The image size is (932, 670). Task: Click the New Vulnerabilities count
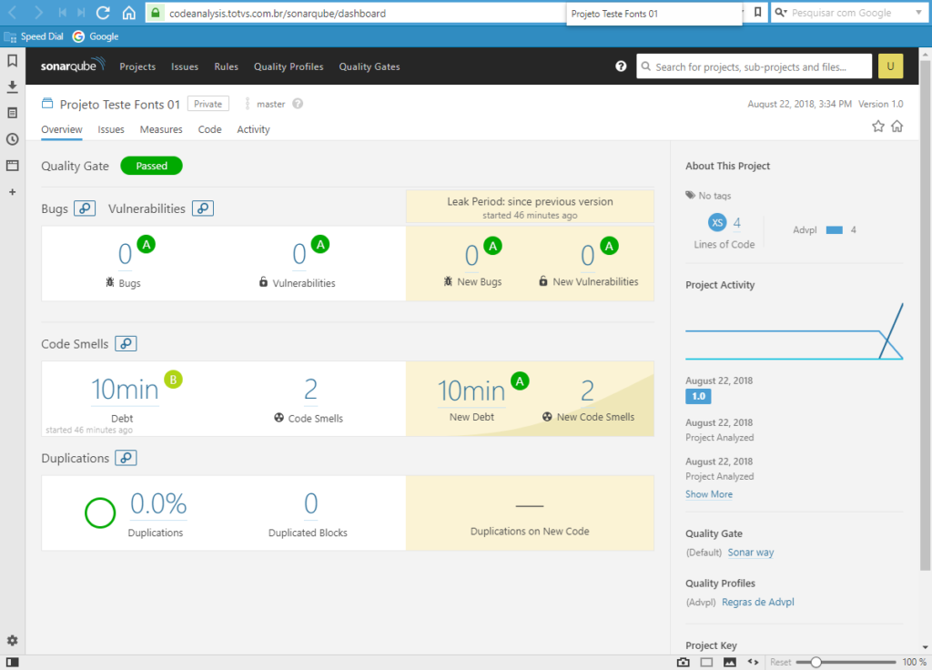pos(587,256)
